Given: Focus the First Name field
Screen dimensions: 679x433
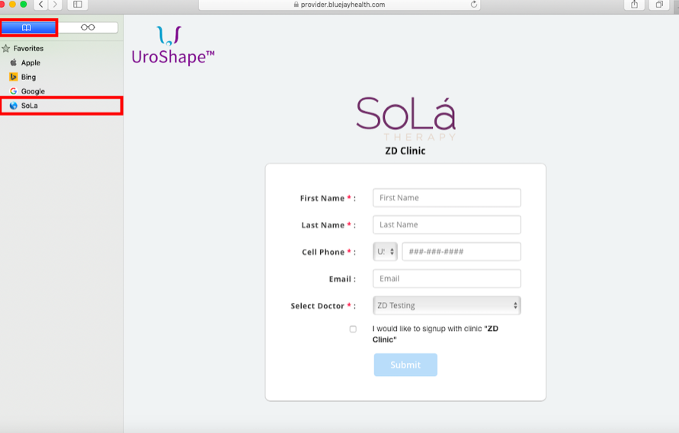Looking at the screenshot, I should tap(447, 198).
